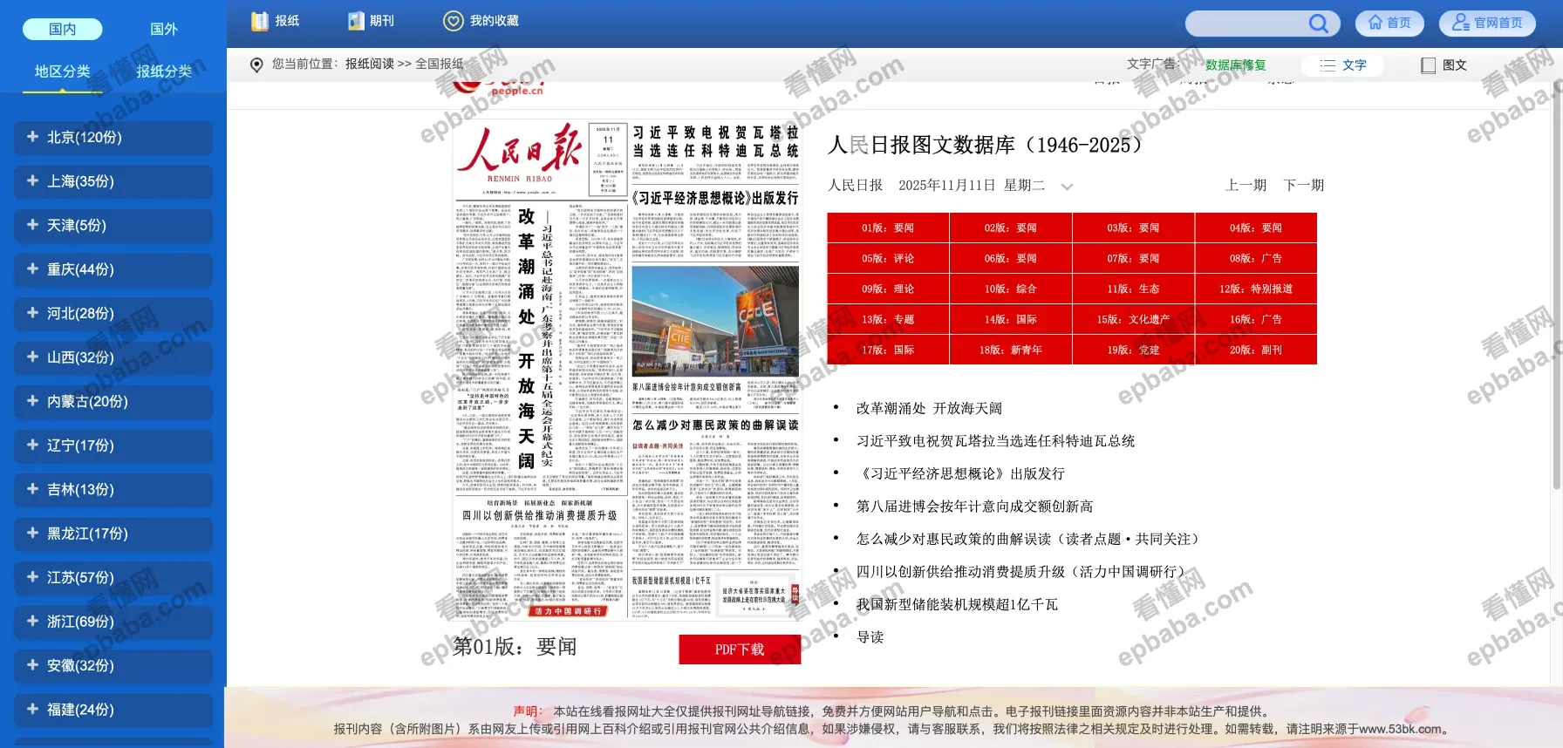Click the 数据库修复 ad link

click(x=1235, y=65)
